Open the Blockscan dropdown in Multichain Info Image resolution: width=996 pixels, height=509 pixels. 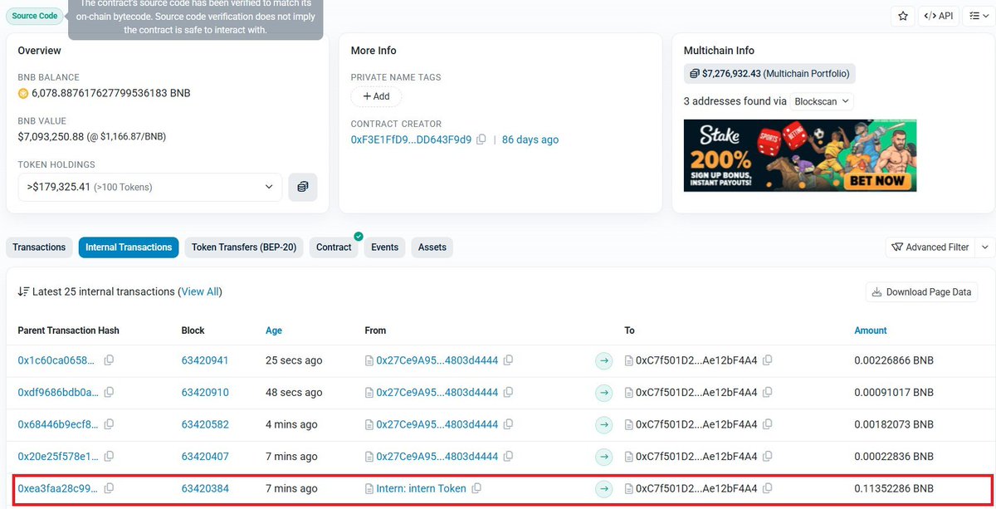820,100
